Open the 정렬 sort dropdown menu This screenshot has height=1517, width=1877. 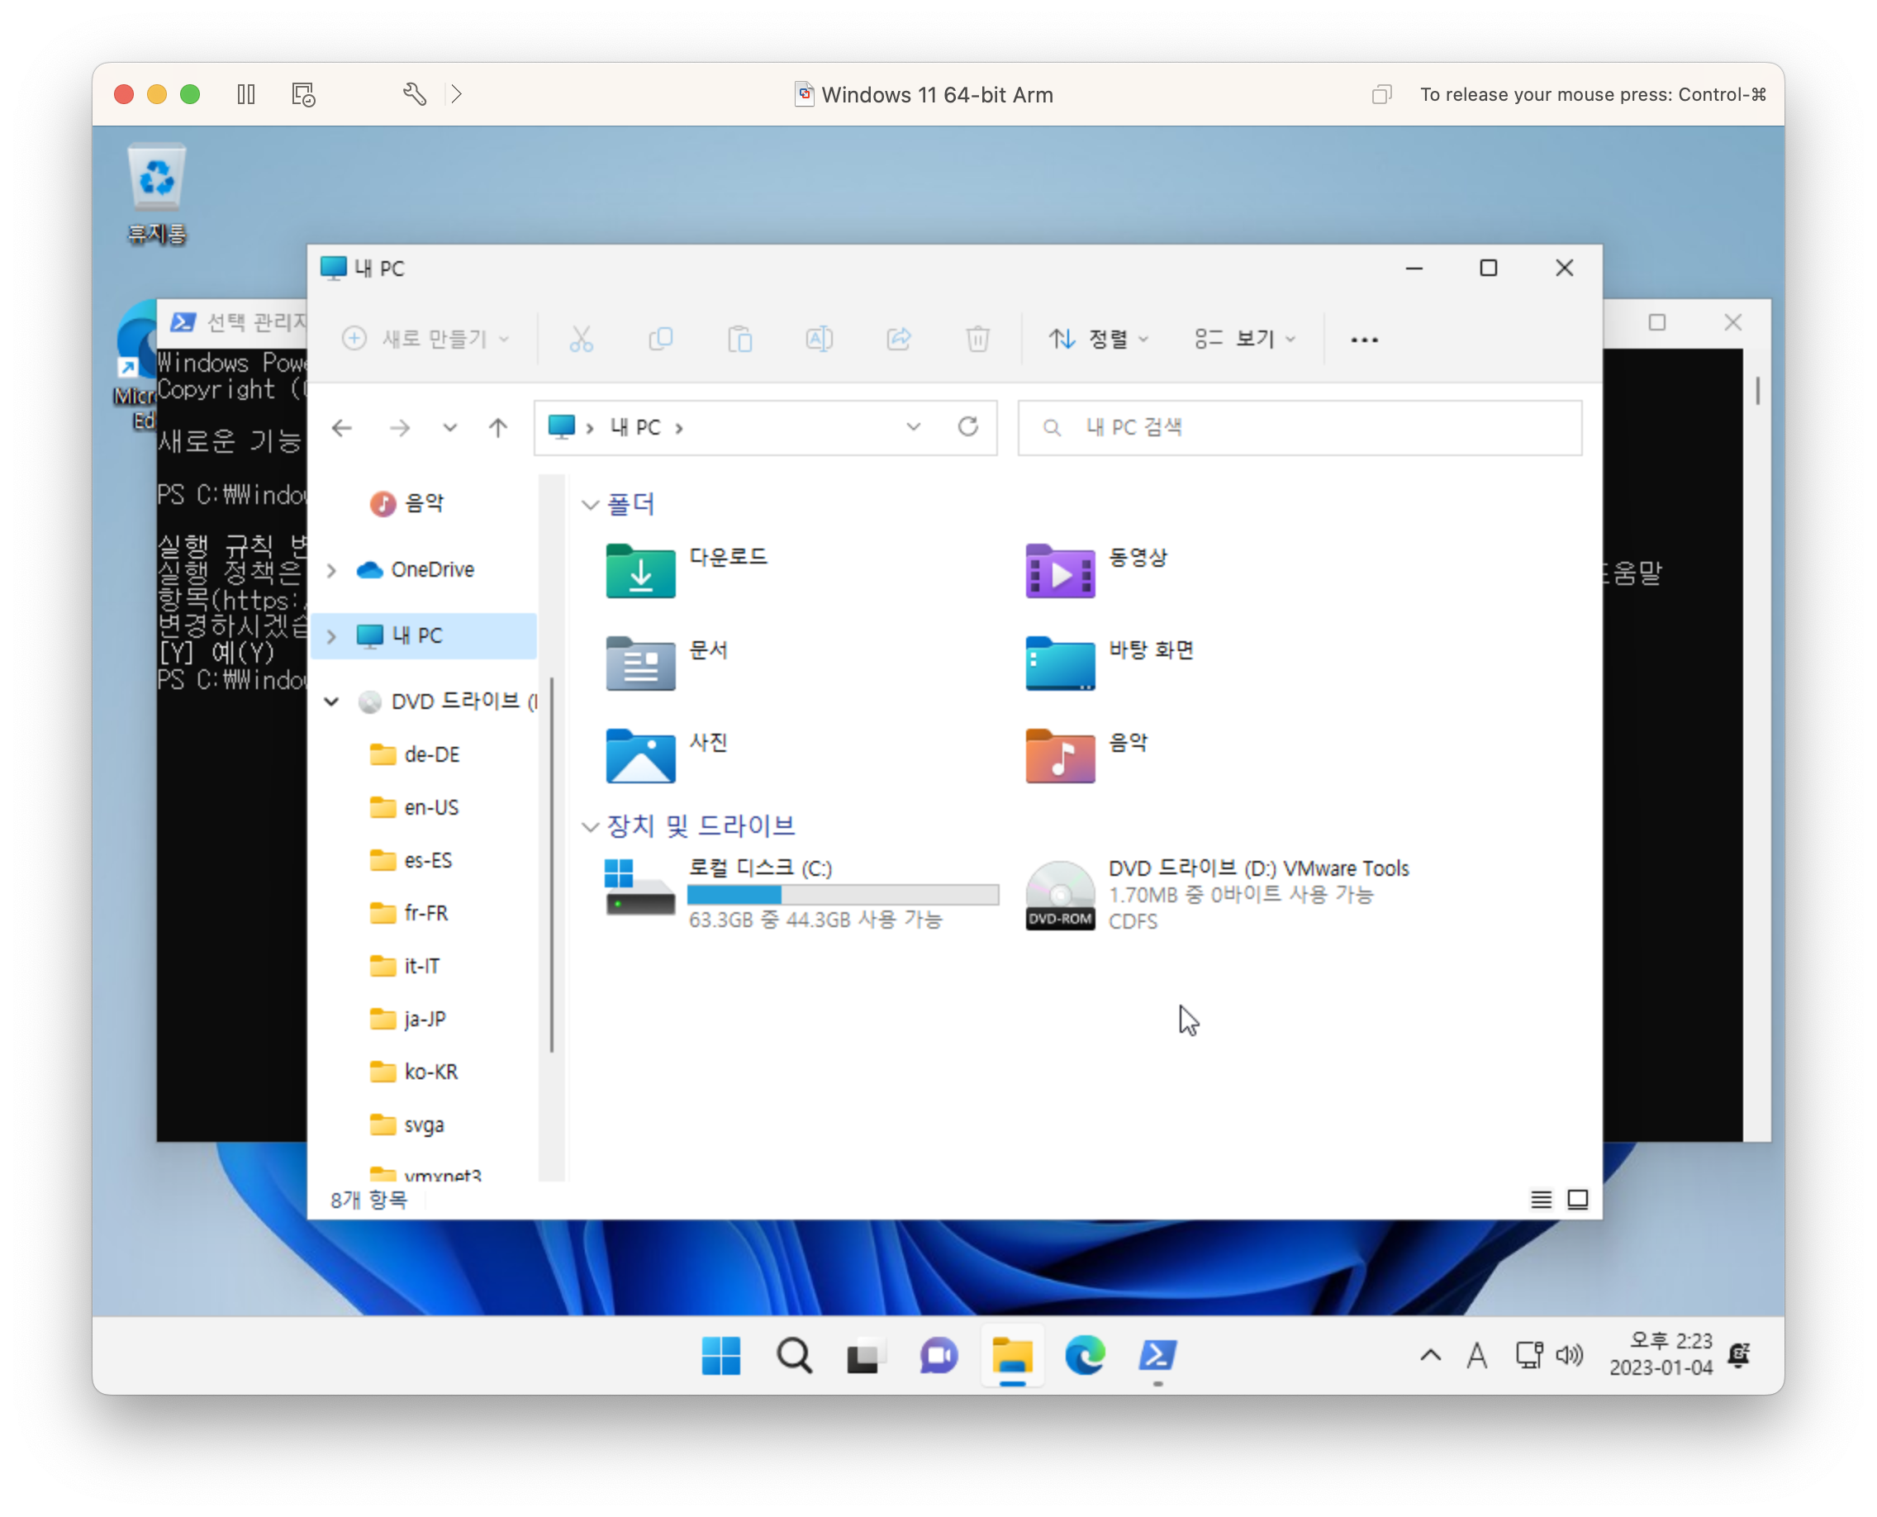[x=1099, y=339]
